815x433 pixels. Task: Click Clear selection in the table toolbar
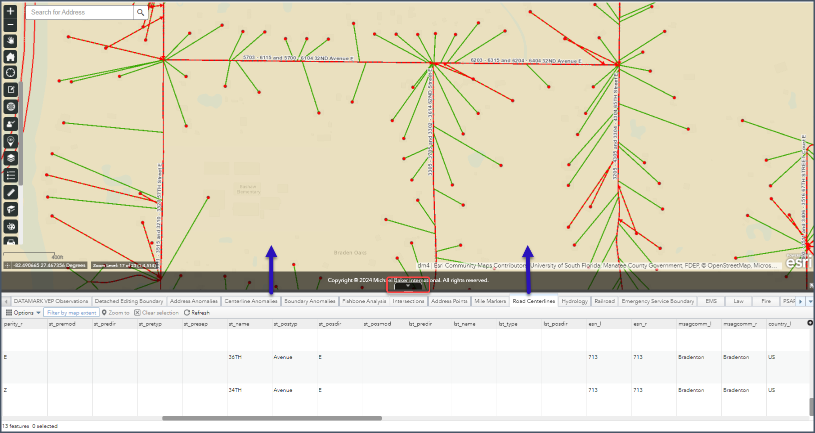click(156, 313)
